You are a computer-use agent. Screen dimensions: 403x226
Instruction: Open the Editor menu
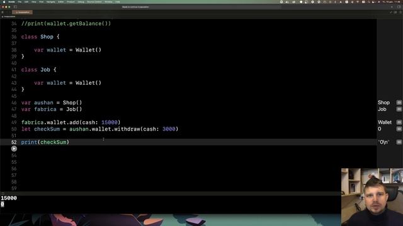[60, 2]
